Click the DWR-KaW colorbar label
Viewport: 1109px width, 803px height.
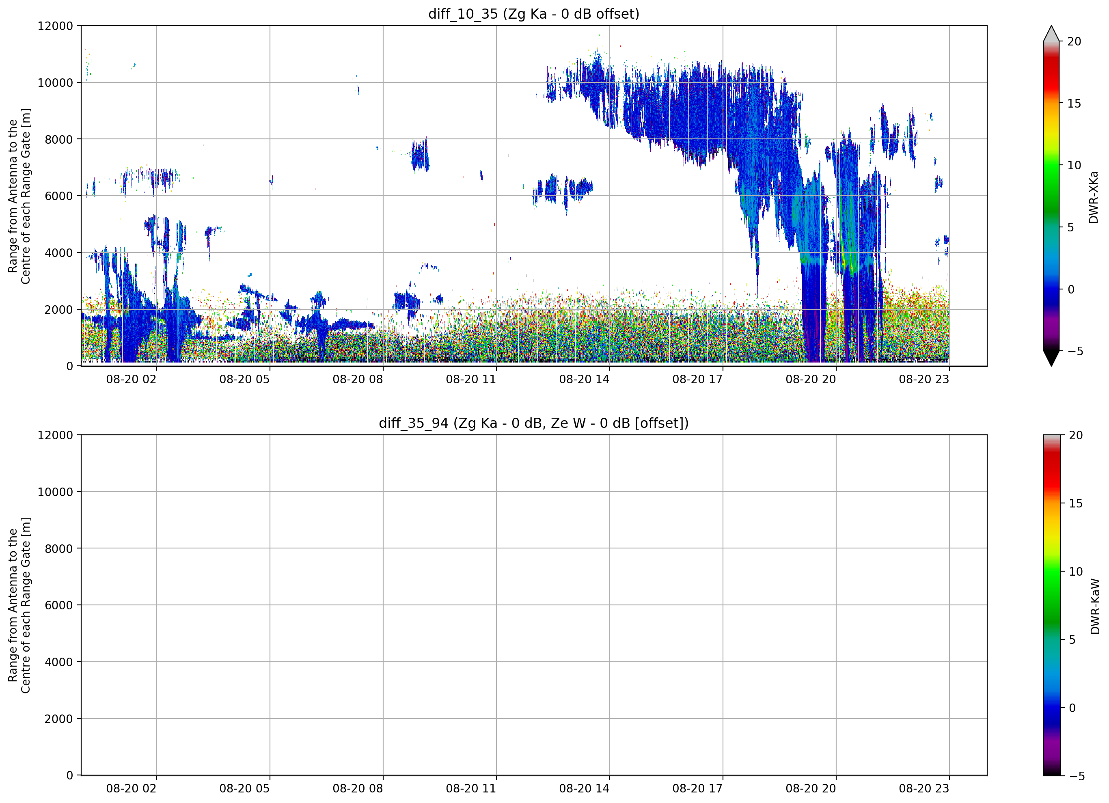pyautogui.click(x=1095, y=607)
